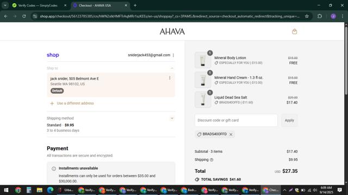
Task: Select the active Chec... Chrome taskbar window
Action: tap(271, 190)
